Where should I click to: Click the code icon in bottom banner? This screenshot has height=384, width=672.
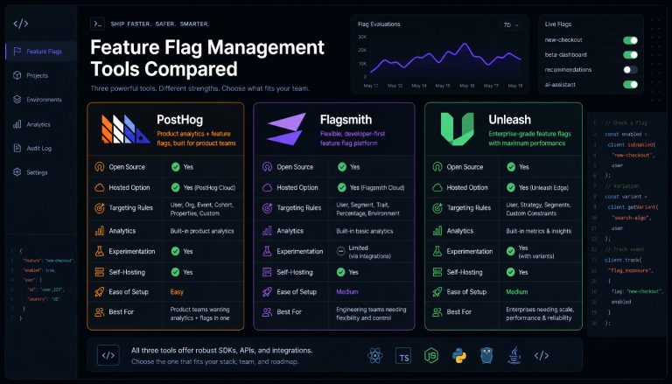108,355
